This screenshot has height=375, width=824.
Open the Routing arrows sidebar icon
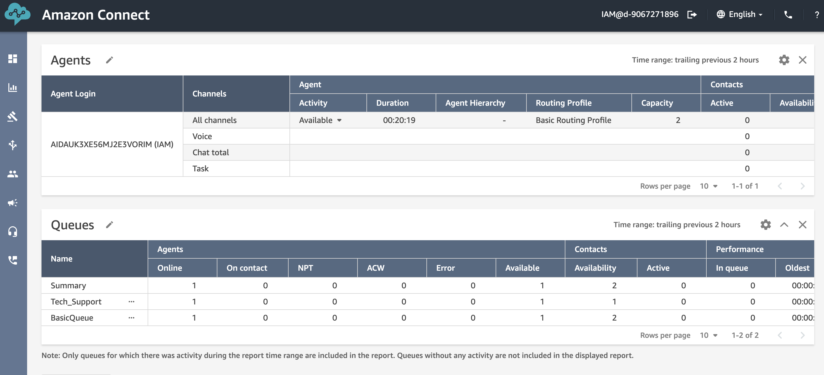pyautogui.click(x=13, y=145)
